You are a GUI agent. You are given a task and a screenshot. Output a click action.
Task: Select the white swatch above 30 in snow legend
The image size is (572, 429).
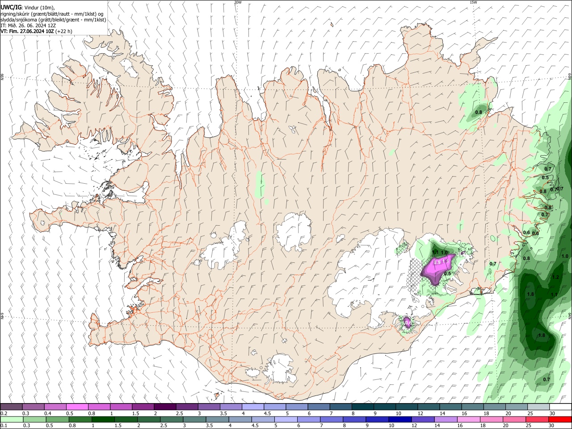560,407
